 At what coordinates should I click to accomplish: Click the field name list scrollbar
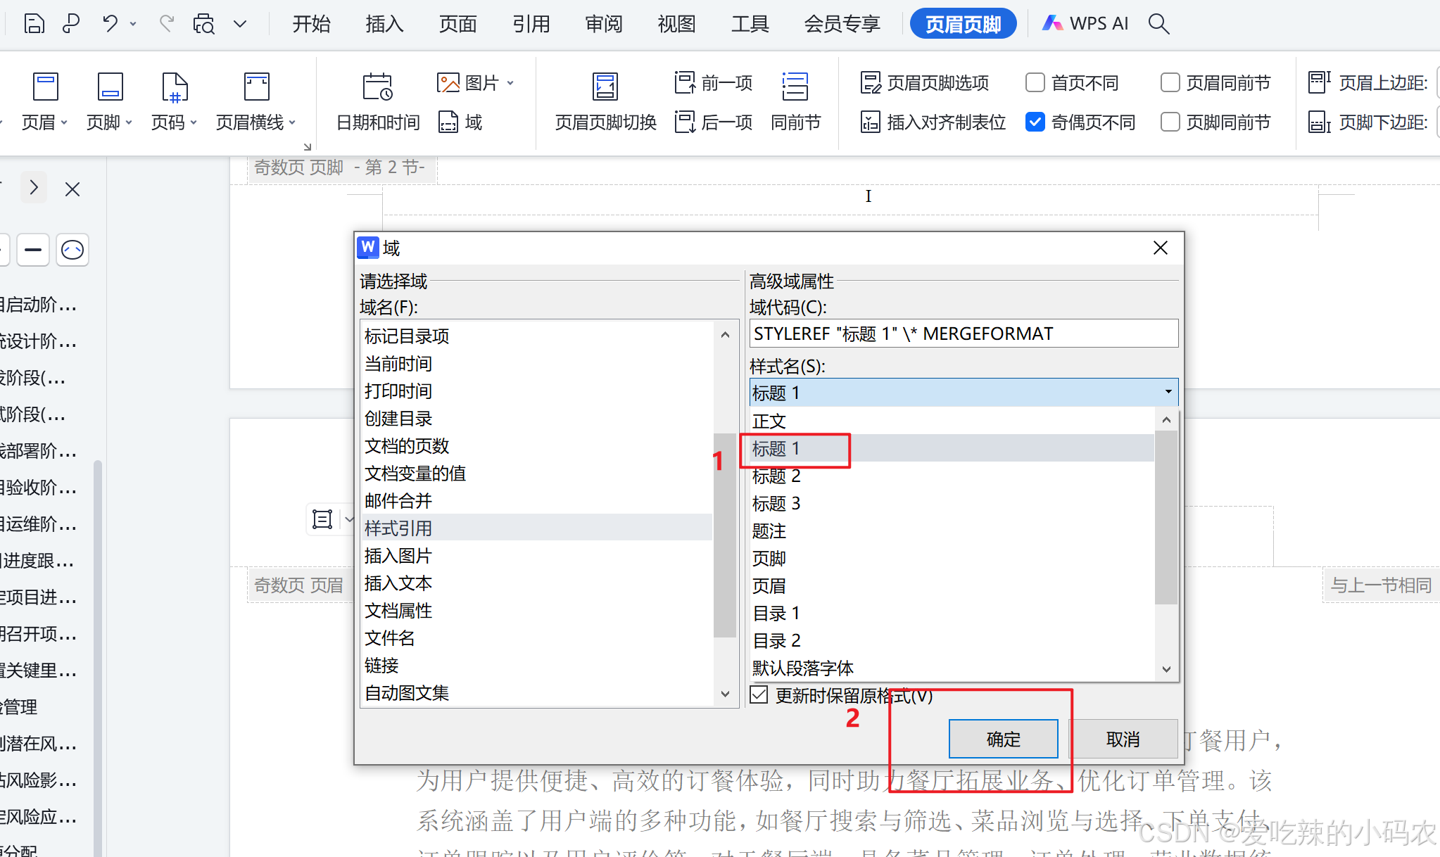[725, 535]
